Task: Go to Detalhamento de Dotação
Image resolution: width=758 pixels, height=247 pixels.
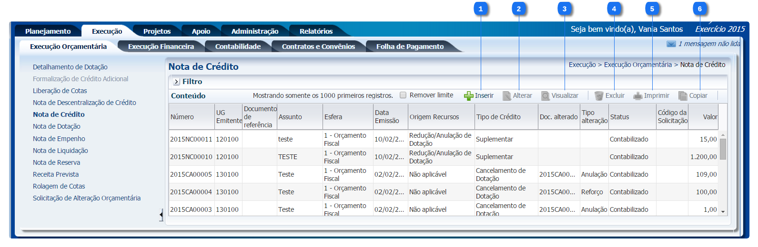Action: pos(70,67)
